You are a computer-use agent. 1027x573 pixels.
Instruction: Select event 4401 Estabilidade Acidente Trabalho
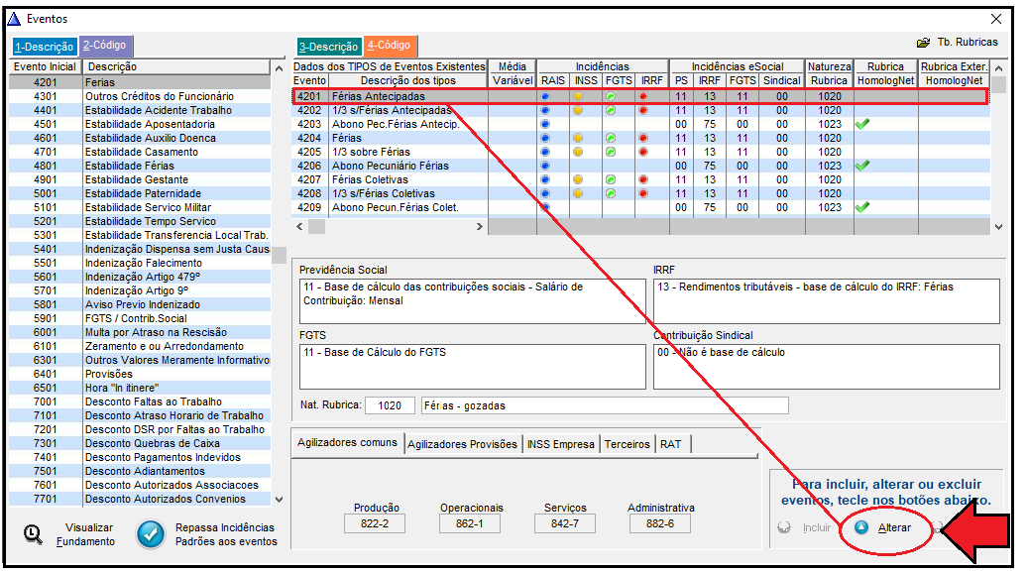(140, 110)
